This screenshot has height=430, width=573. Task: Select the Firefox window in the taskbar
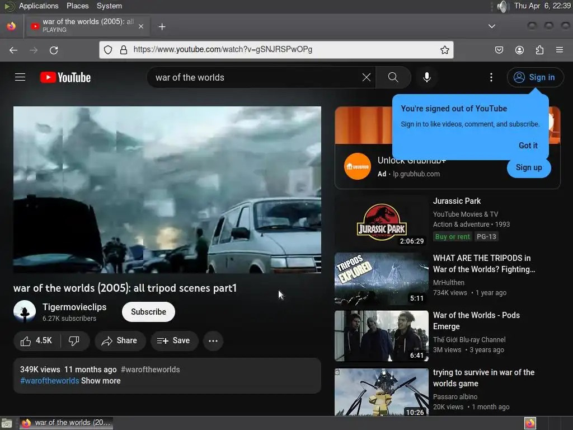pos(66,423)
